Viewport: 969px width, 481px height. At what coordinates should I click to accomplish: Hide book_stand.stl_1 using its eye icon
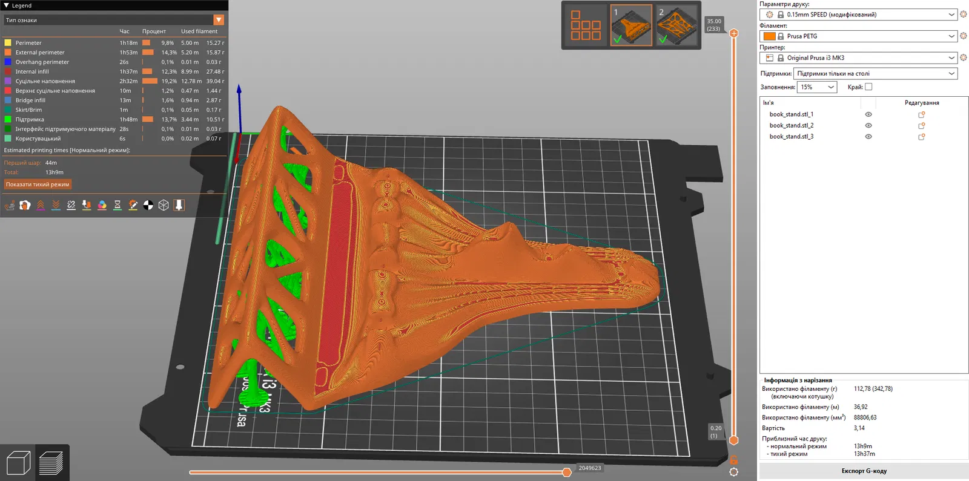coord(868,114)
